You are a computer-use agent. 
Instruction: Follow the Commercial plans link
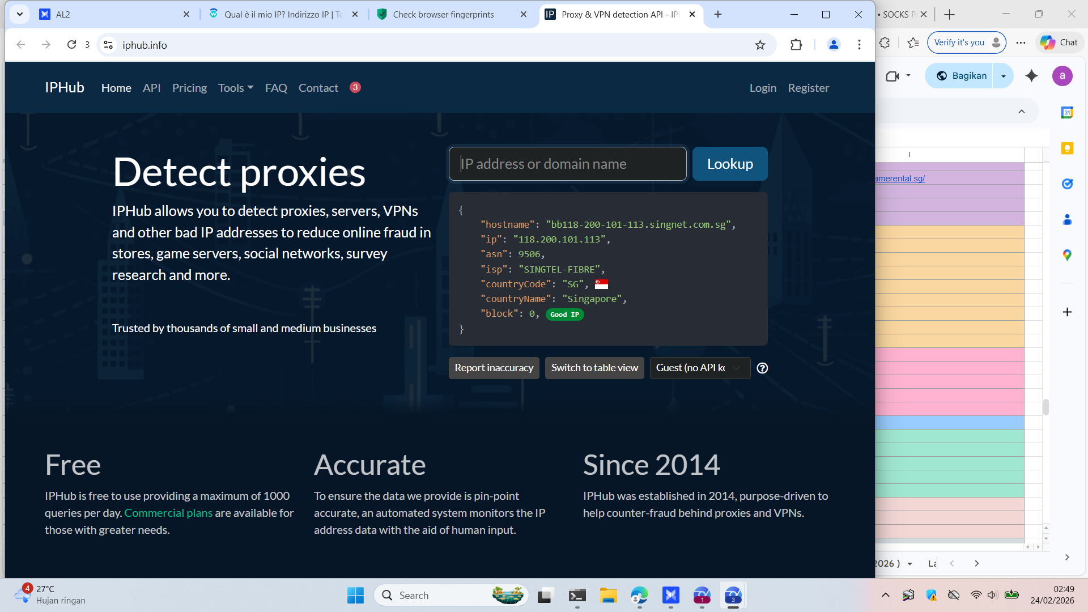click(x=168, y=513)
